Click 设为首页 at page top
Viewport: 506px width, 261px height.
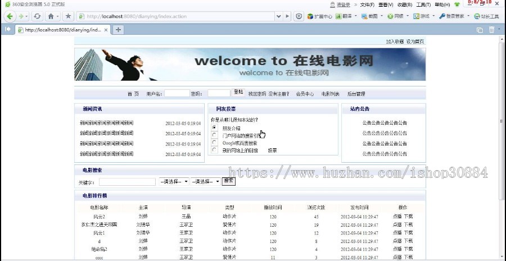(x=415, y=42)
